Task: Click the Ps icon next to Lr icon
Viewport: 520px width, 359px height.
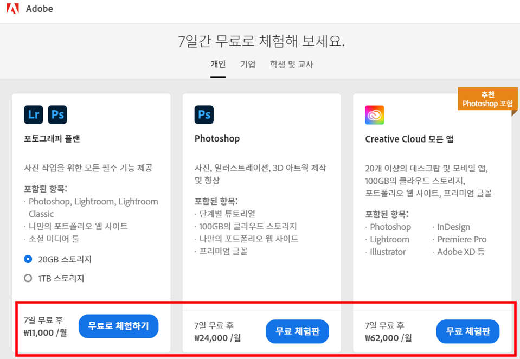Action: point(57,115)
